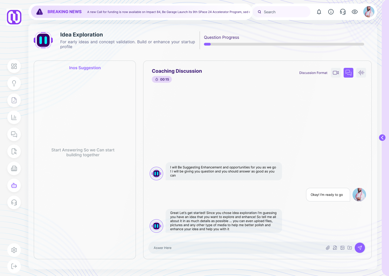Viewport: 389px width, 276px height.
Task: Send the message with the purple button
Action: tap(360, 248)
